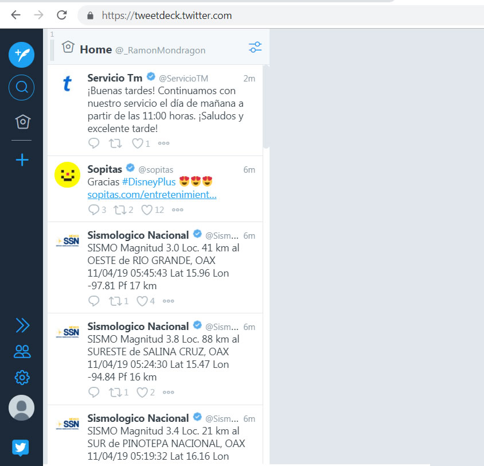Click the Home column drag handle
Viewport: 484px width, 466px height.
(52, 50)
